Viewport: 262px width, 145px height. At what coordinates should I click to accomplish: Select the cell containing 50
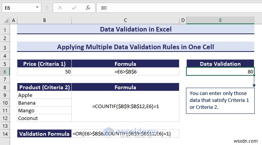[x=44, y=72]
